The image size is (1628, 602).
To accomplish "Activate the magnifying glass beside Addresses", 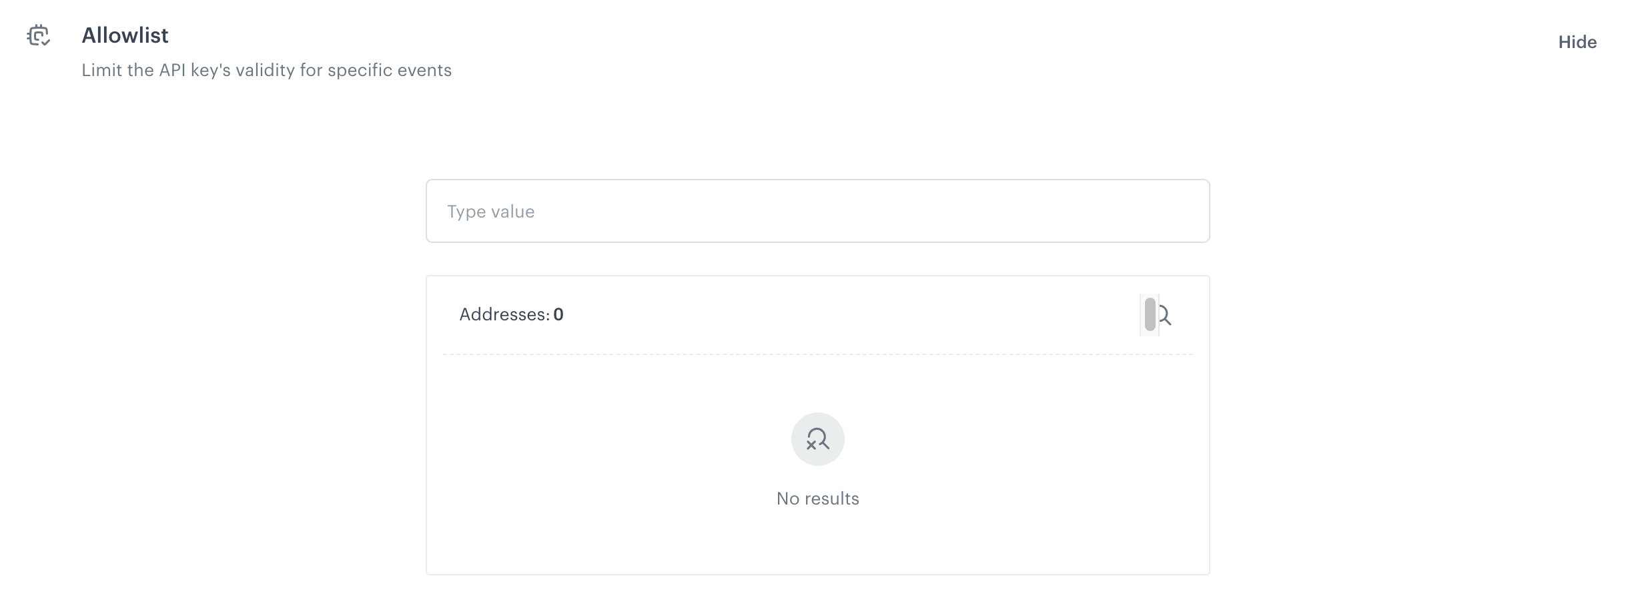I will tap(1164, 314).
